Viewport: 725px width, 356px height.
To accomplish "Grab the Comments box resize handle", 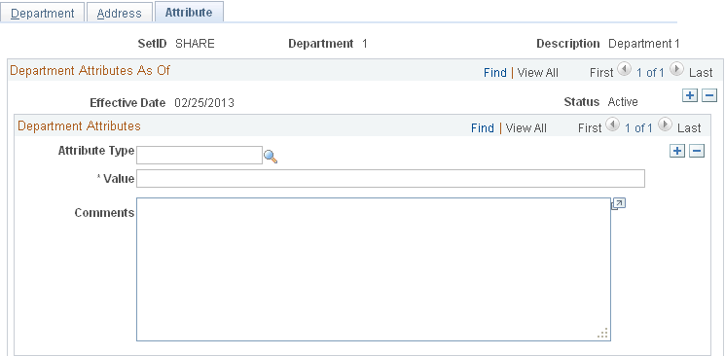I will [x=602, y=333].
